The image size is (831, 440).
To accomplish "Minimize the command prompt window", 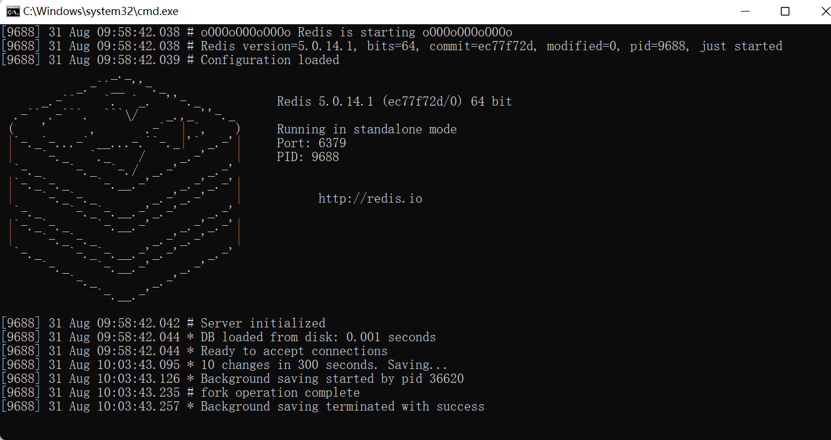I will click(x=745, y=11).
